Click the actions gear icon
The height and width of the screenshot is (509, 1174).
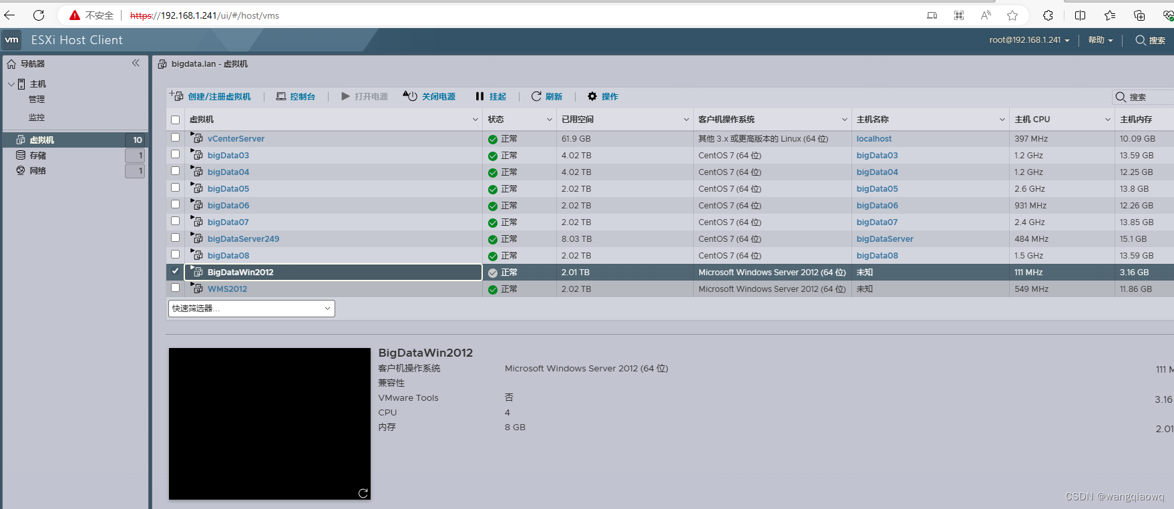(x=592, y=96)
